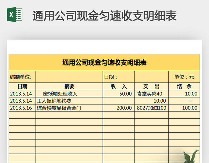Viewport: 209px width, 163px height.
Task: Select balance value 10.00 in the 废纸箱处理收入 row
Action: click(x=184, y=94)
